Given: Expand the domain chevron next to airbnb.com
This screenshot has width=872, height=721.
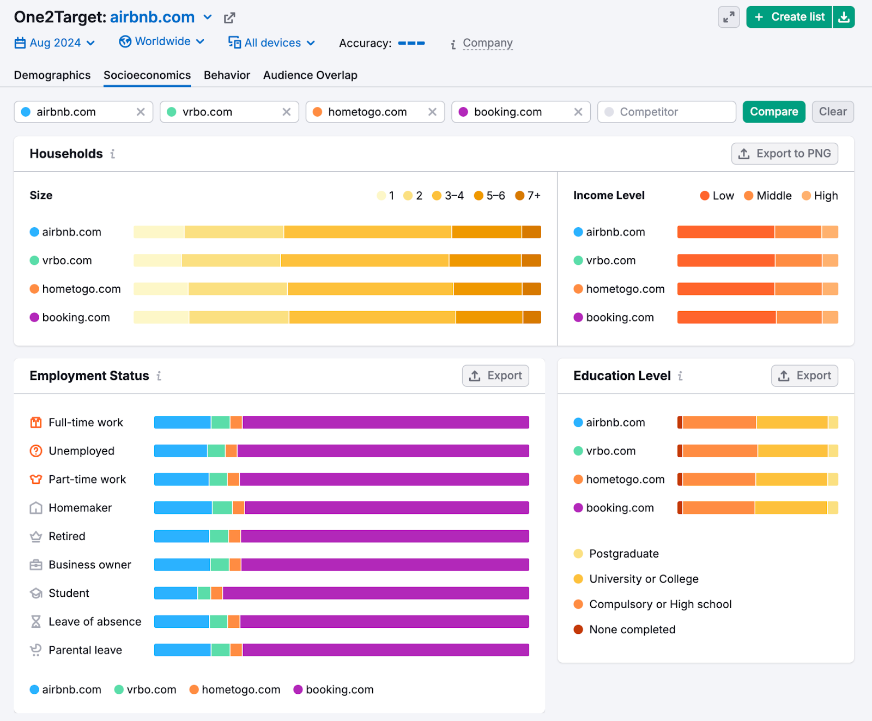Looking at the screenshot, I should click(x=208, y=17).
